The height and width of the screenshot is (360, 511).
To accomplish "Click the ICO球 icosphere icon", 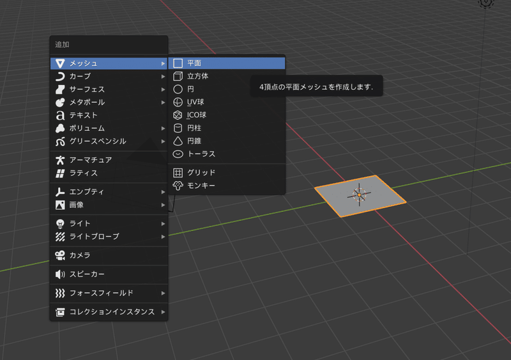I will [178, 115].
